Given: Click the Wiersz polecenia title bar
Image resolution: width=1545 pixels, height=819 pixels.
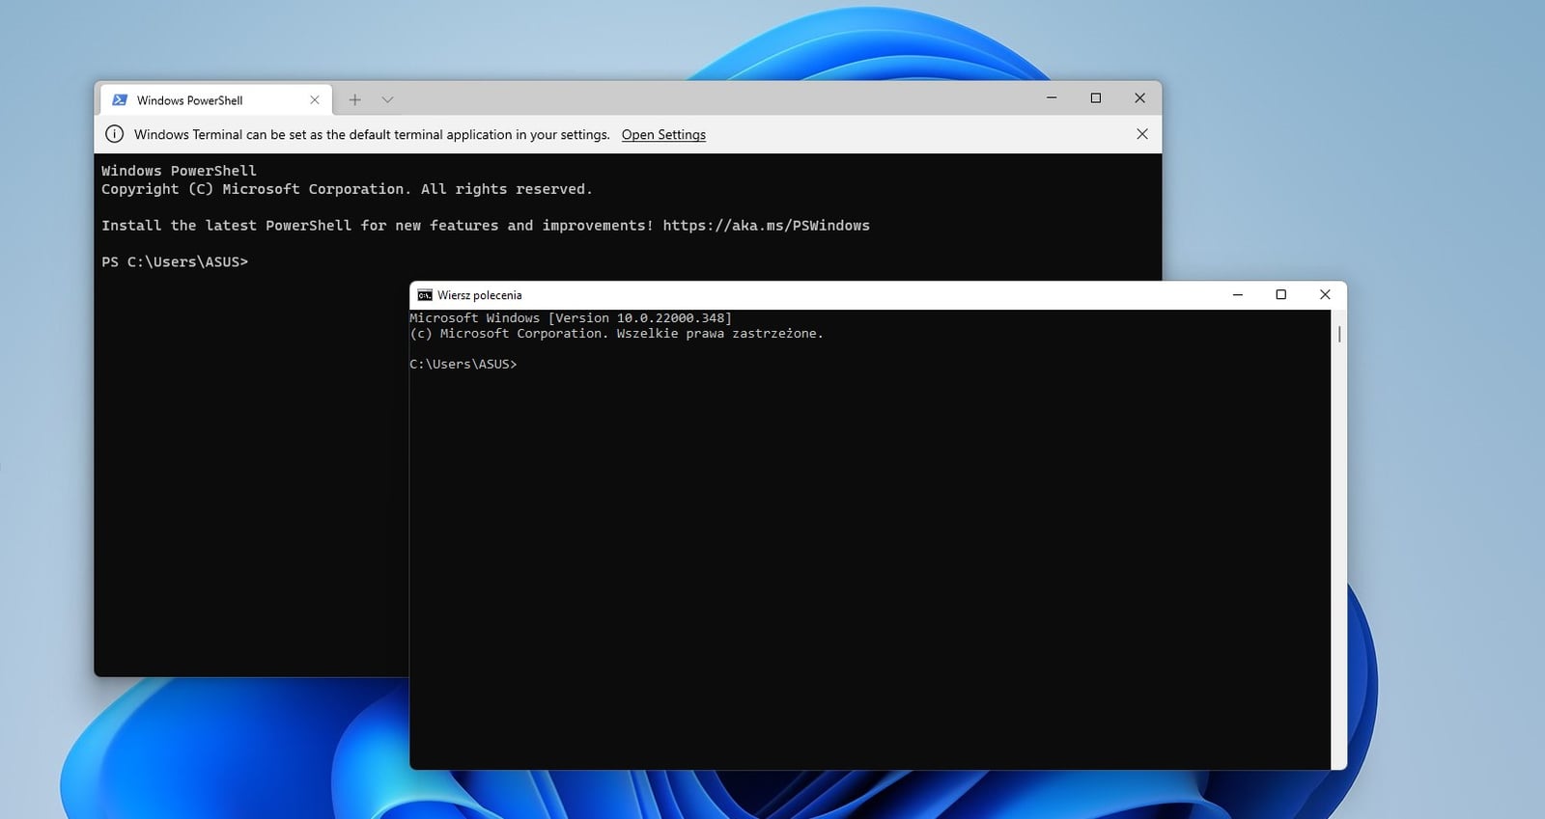Looking at the screenshot, I should (821, 295).
